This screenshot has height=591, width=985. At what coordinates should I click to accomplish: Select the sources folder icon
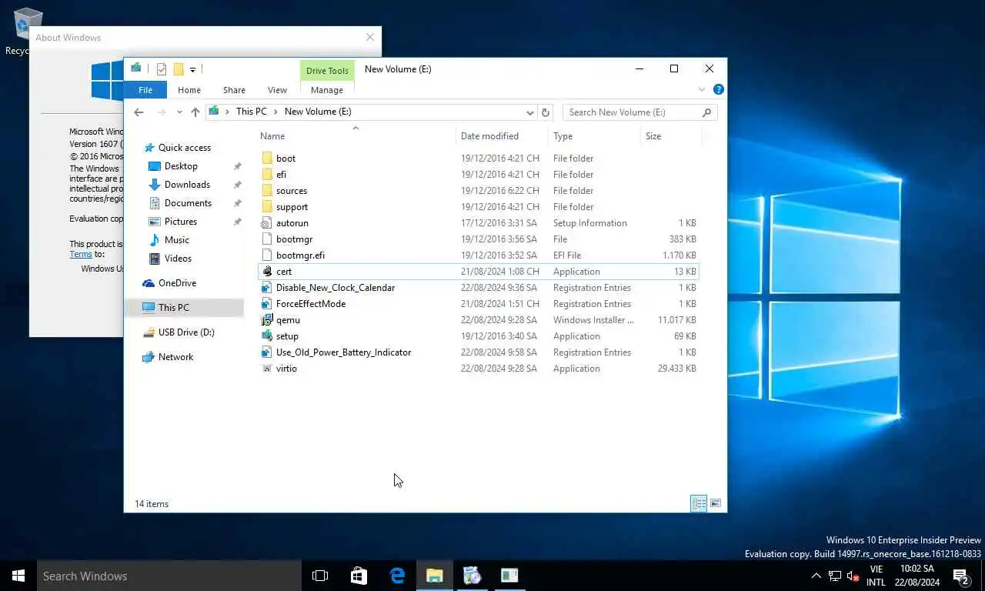click(267, 191)
